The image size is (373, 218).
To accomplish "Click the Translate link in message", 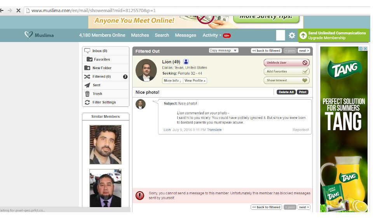I will 214,130.
